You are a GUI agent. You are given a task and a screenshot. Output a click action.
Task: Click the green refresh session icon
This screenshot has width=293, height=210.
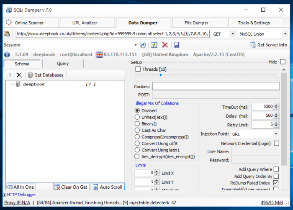154,45
